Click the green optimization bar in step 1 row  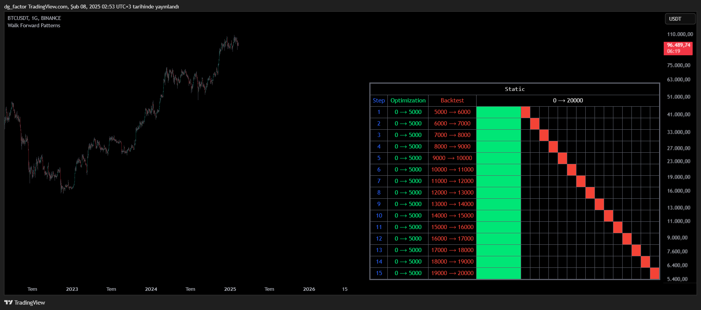click(x=499, y=112)
